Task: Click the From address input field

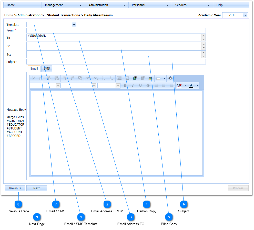Action: tap(116, 30)
